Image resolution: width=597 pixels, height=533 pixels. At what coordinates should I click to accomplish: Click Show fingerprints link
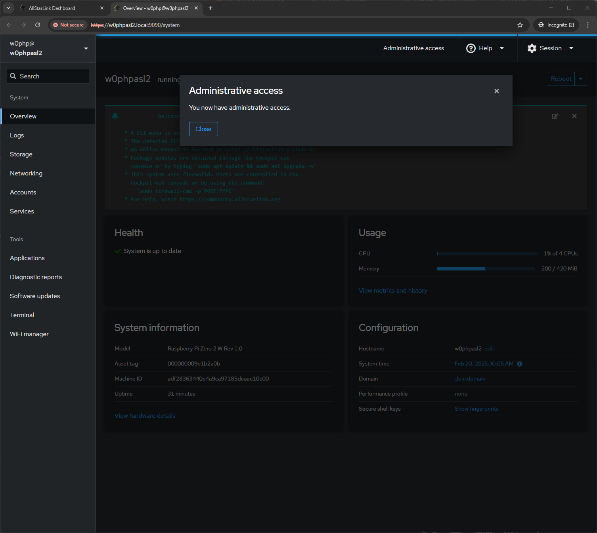pos(476,409)
